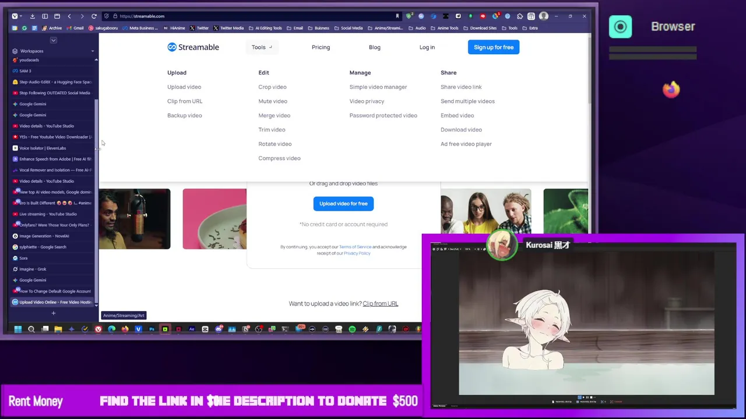
Task: Open Windows taskbar search
Action: (x=31, y=329)
